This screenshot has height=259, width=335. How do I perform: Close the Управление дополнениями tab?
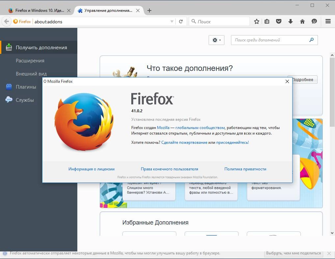click(138, 11)
